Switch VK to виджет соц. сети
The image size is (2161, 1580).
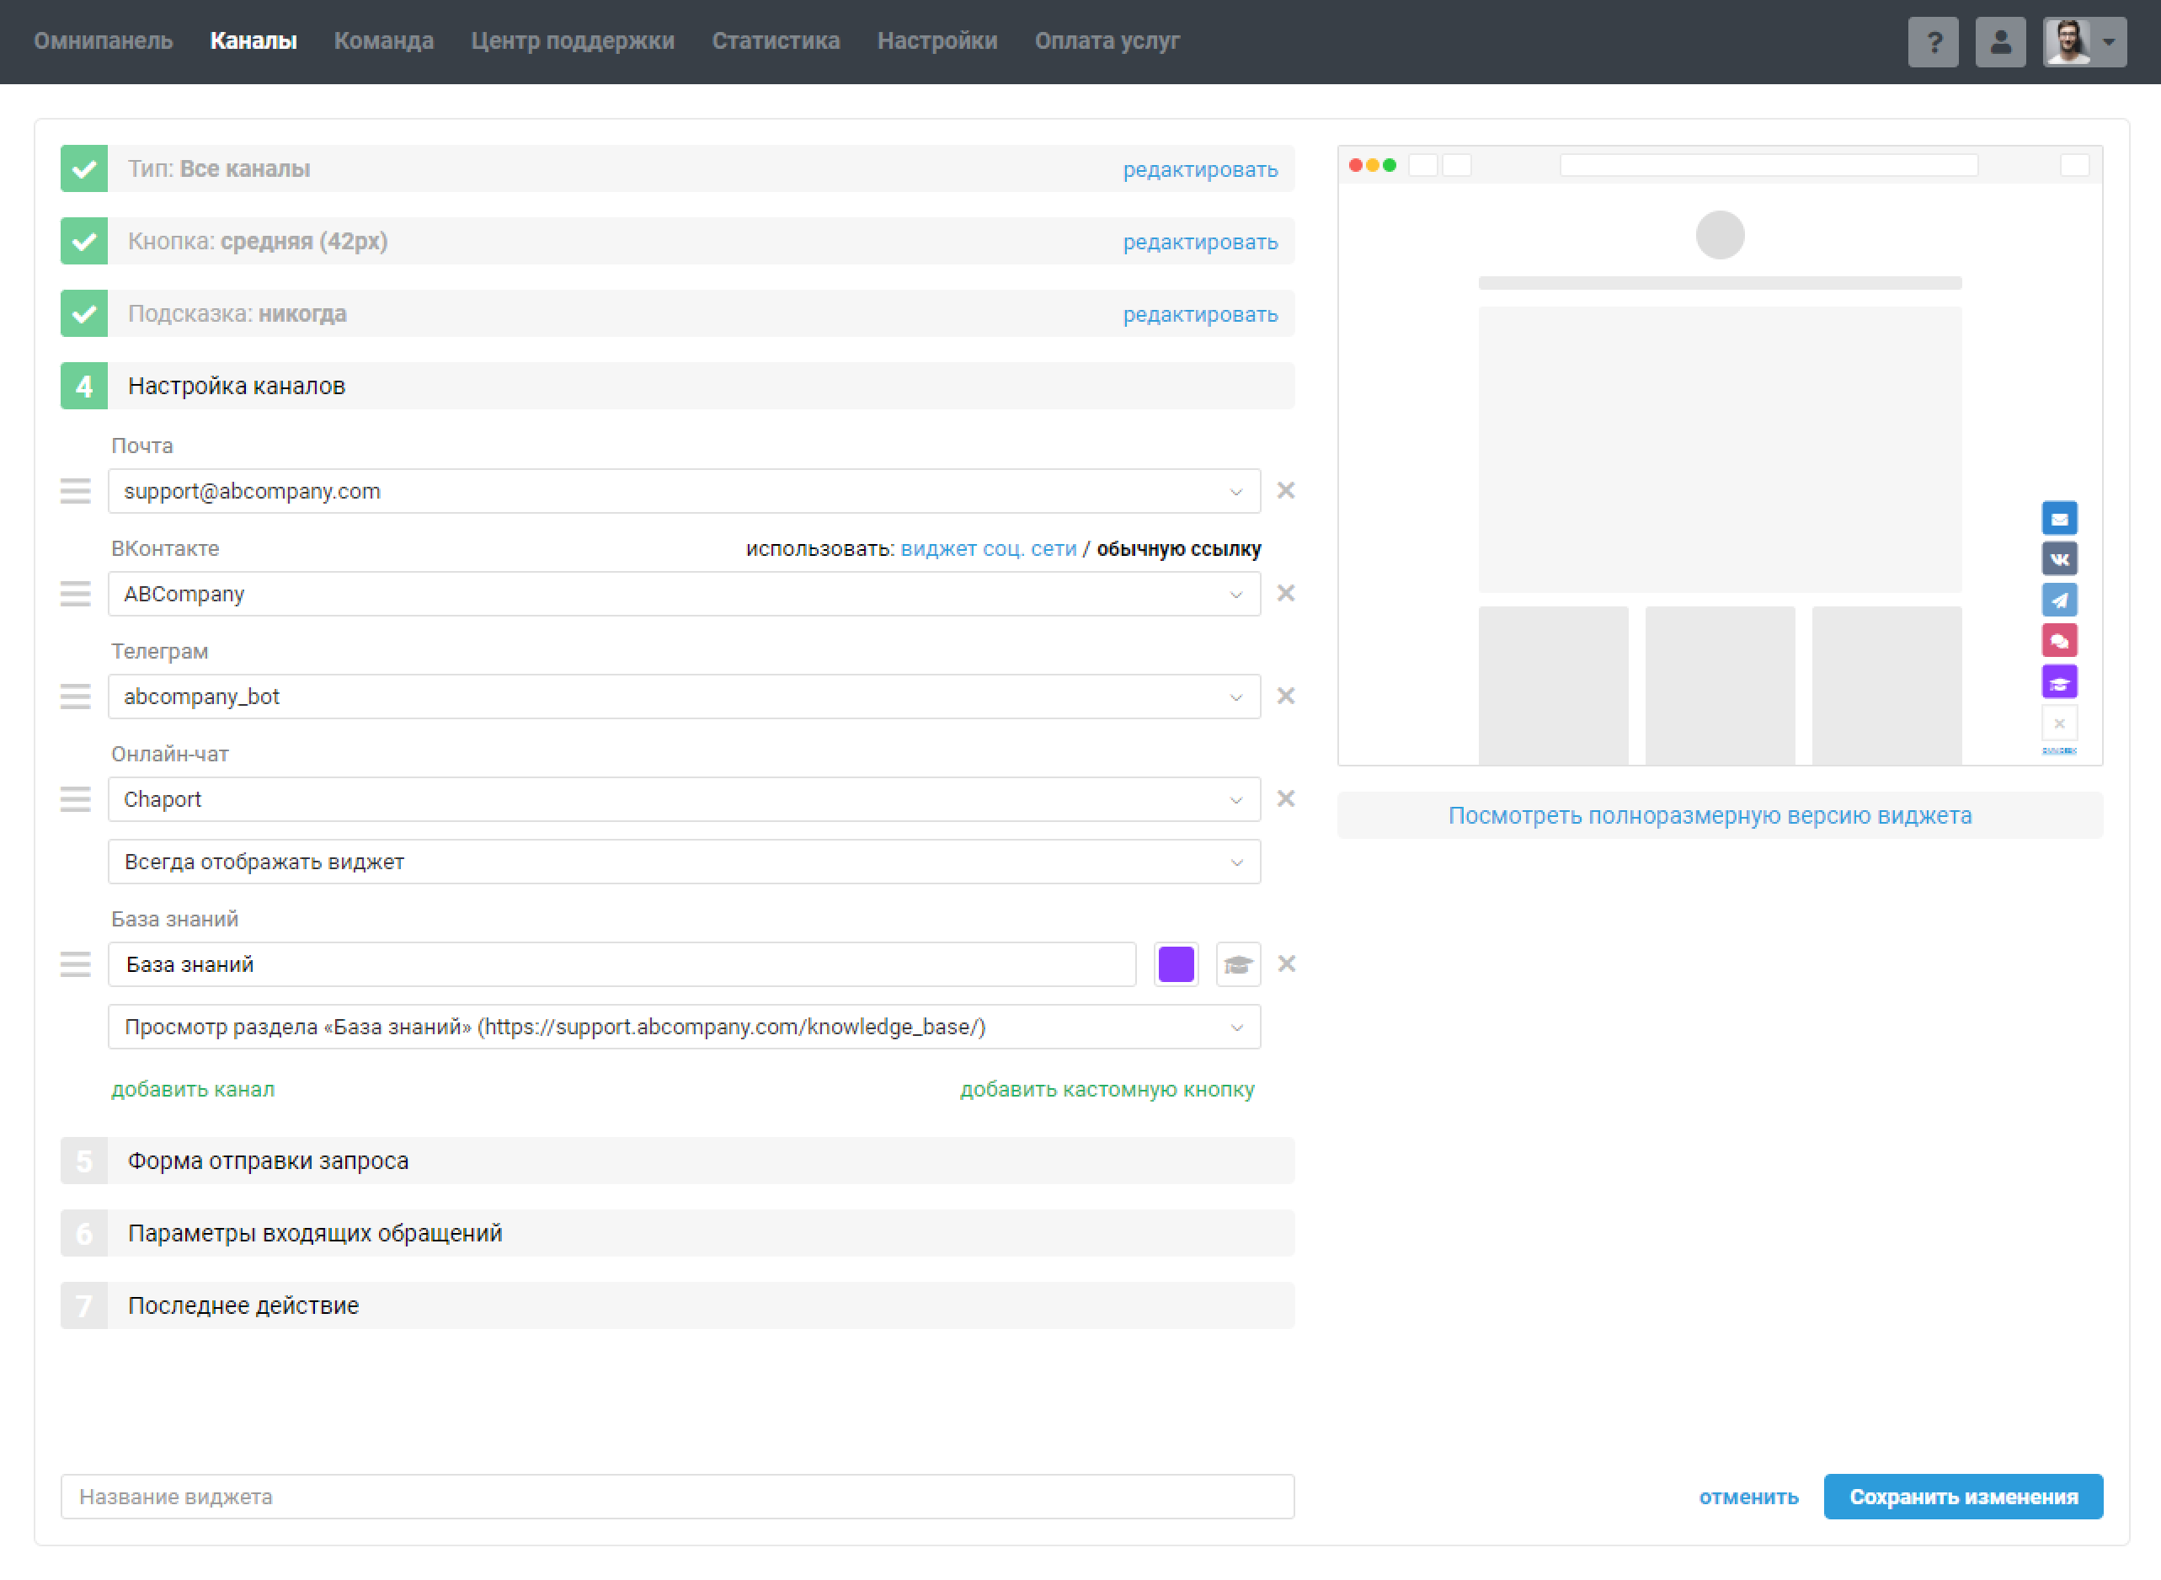coord(988,549)
